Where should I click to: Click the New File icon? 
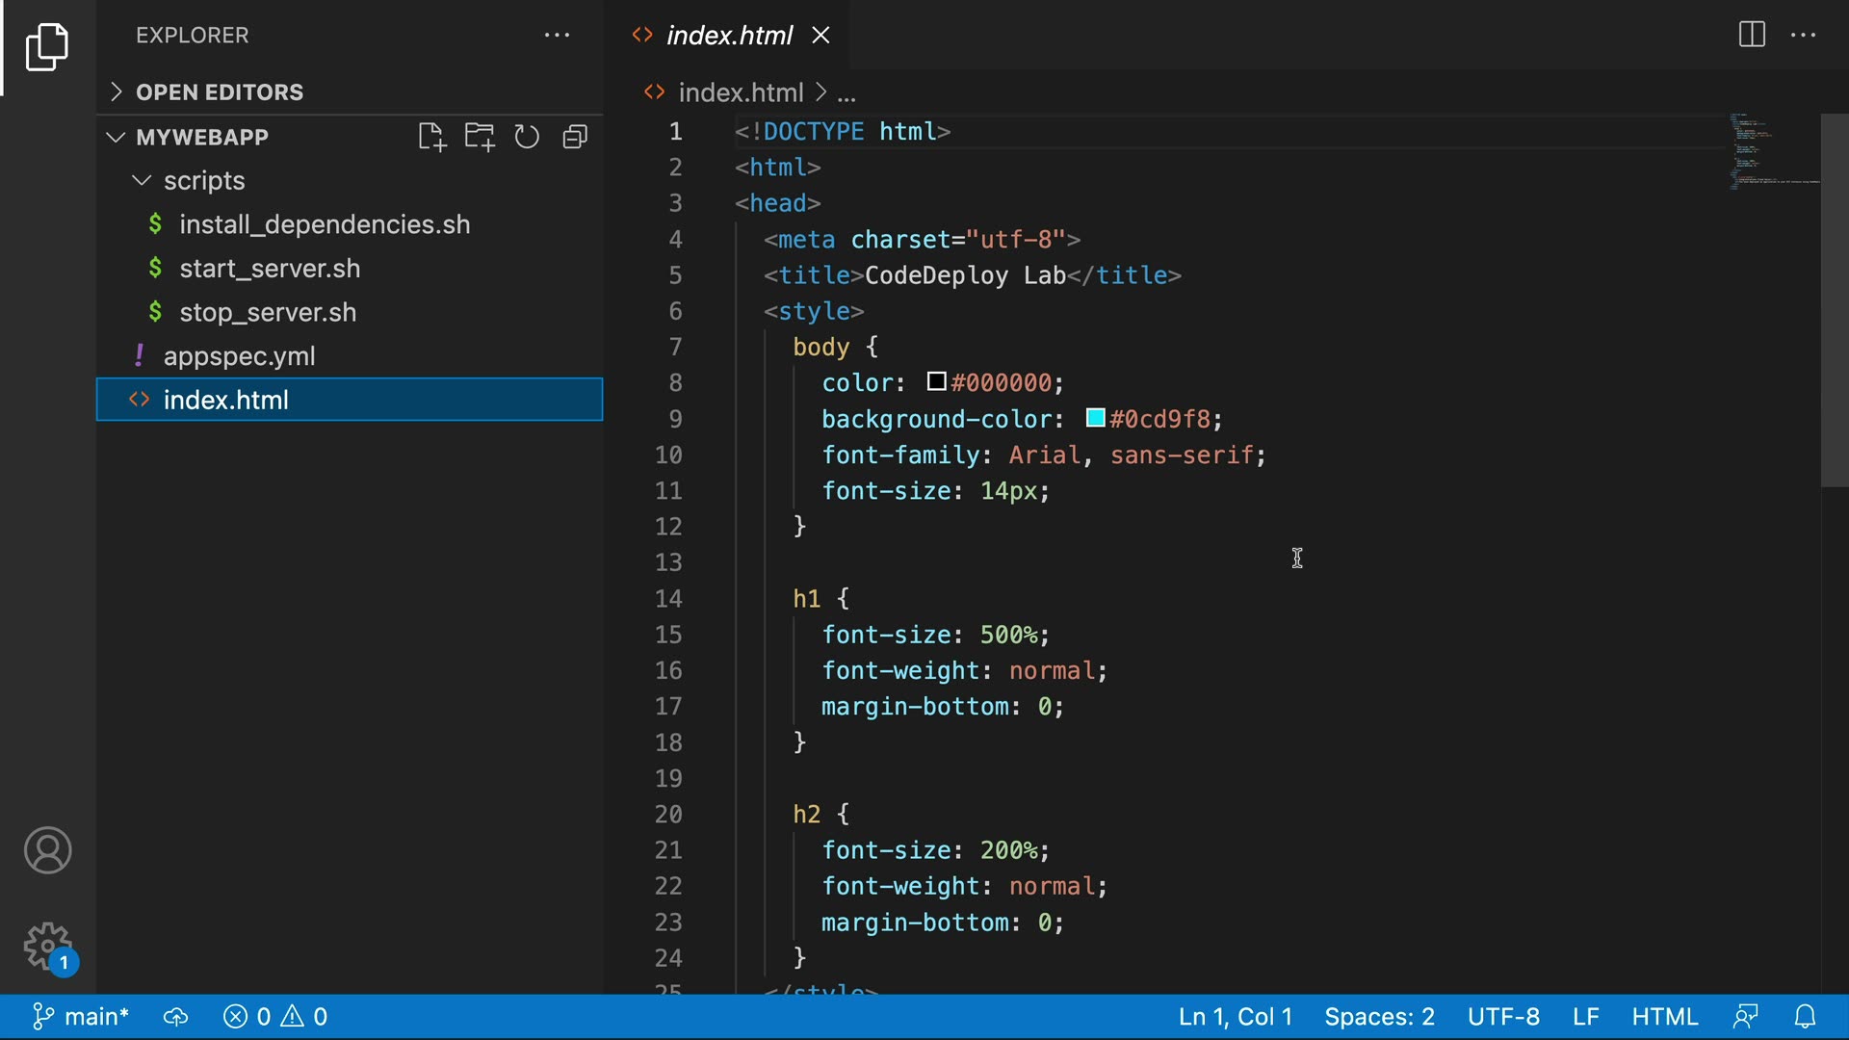[x=431, y=137]
